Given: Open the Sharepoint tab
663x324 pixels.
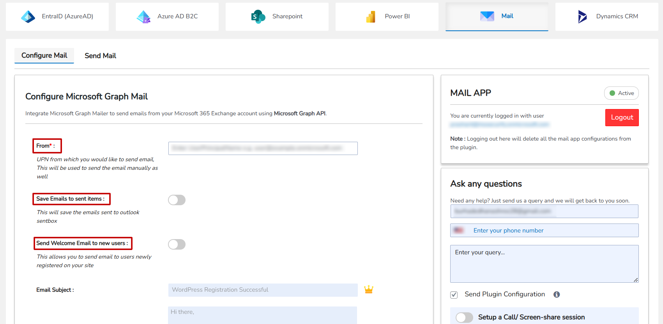Looking at the screenshot, I should [277, 16].
